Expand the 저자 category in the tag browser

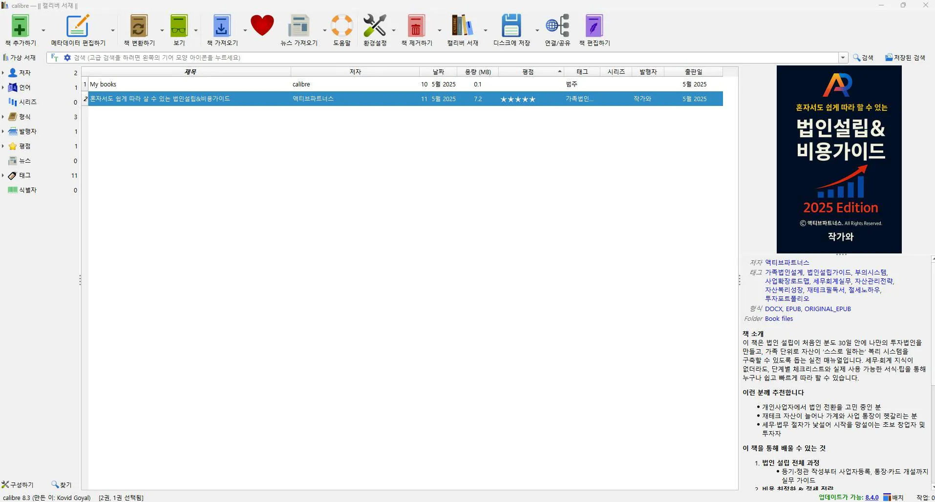3,73
